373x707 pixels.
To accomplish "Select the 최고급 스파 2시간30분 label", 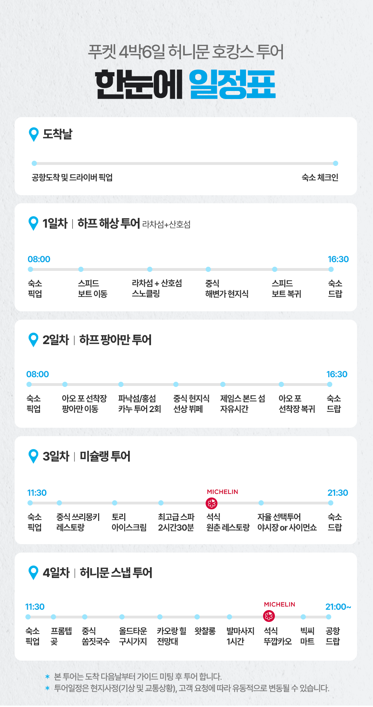I will (x=176, y=522).
